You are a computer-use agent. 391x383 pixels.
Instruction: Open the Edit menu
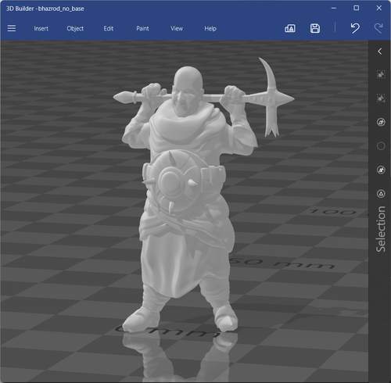point(109,28)
